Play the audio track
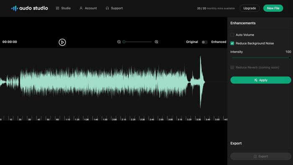The width and height of the screenshot is (293, 165). pos(62,42)
